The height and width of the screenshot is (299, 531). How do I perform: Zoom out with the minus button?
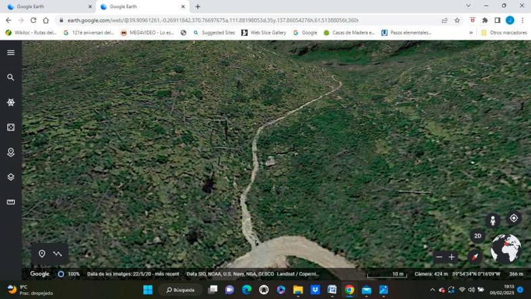click(x=439, y=257)
